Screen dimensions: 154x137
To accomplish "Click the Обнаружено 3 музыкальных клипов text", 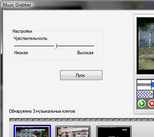I will point(42,111).
